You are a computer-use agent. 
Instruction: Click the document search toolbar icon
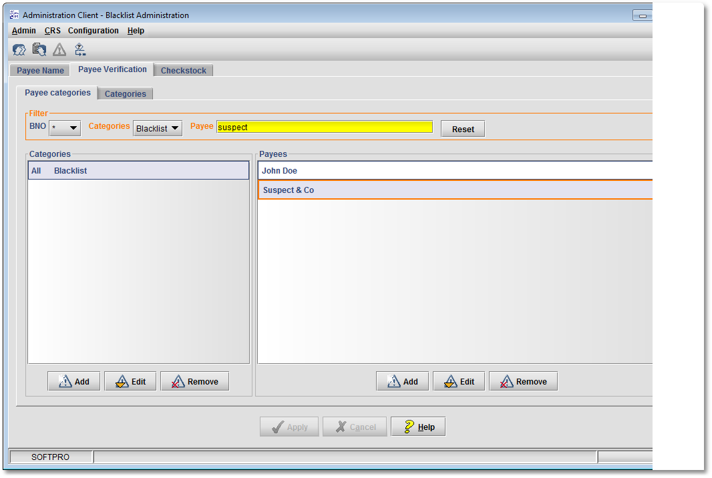click(39, 49)
